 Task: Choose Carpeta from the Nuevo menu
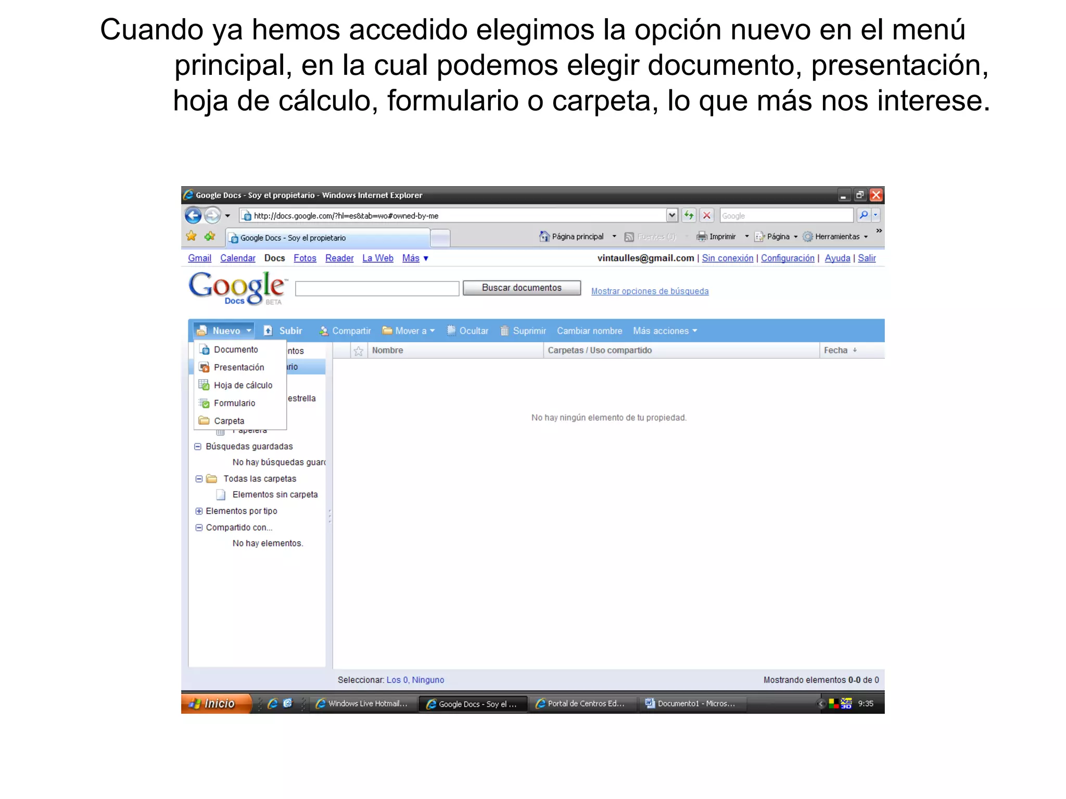(x=240, y=421)
